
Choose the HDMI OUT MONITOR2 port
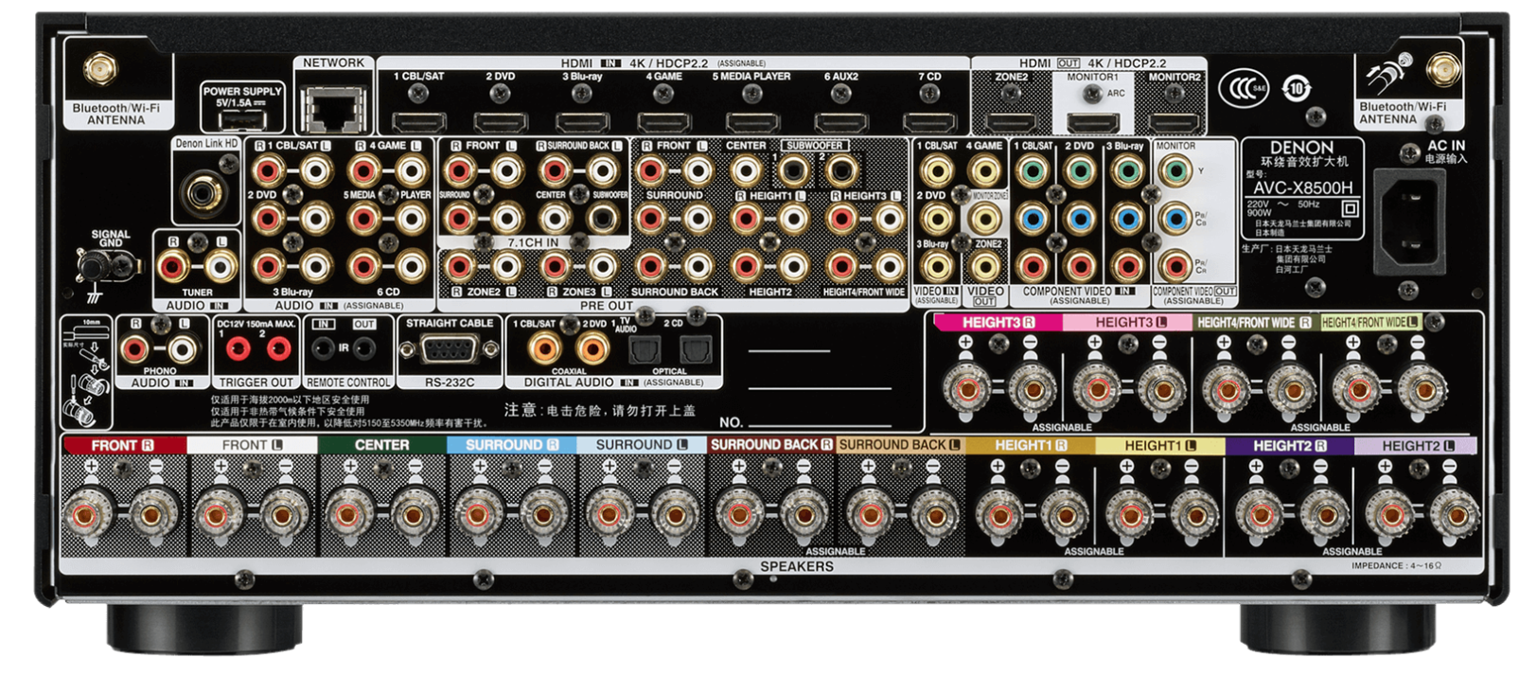(x=1175, y=122)
